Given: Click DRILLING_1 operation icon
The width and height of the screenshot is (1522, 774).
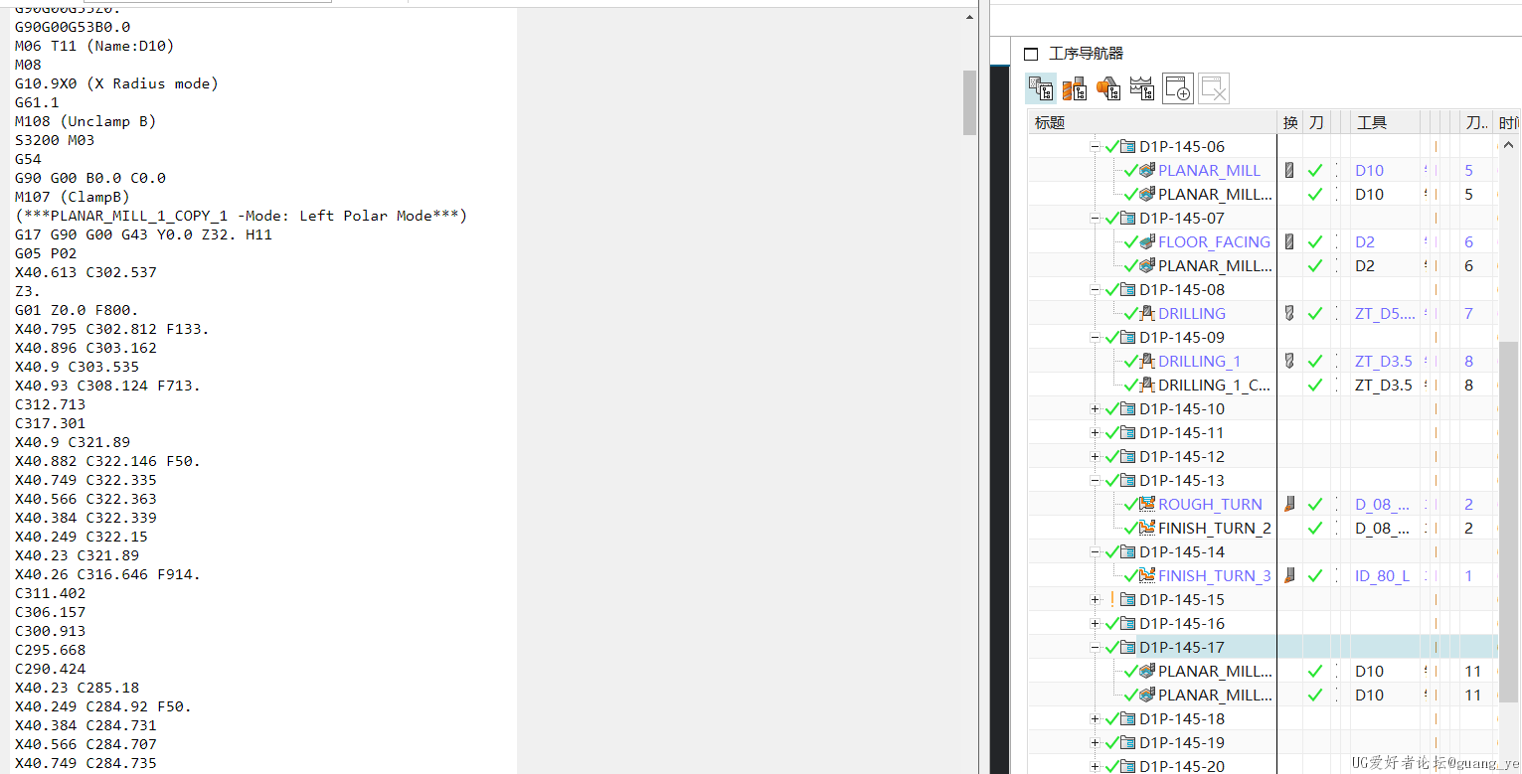Looking at the screenshot, I should (1147, 361).
